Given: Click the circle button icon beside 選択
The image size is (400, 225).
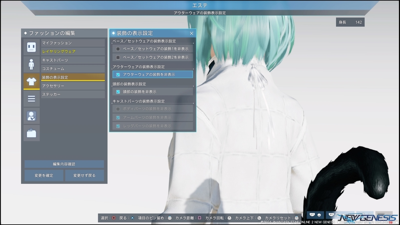Looking at the screenshot, I should click(x=114, y=218).
